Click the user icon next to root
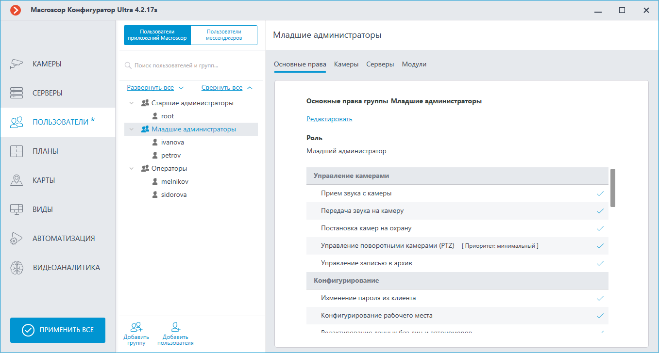This screenshot has height=353, width=659. click(155, 116)
